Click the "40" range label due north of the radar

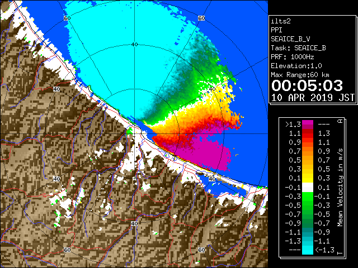click(x=134, y=45)
